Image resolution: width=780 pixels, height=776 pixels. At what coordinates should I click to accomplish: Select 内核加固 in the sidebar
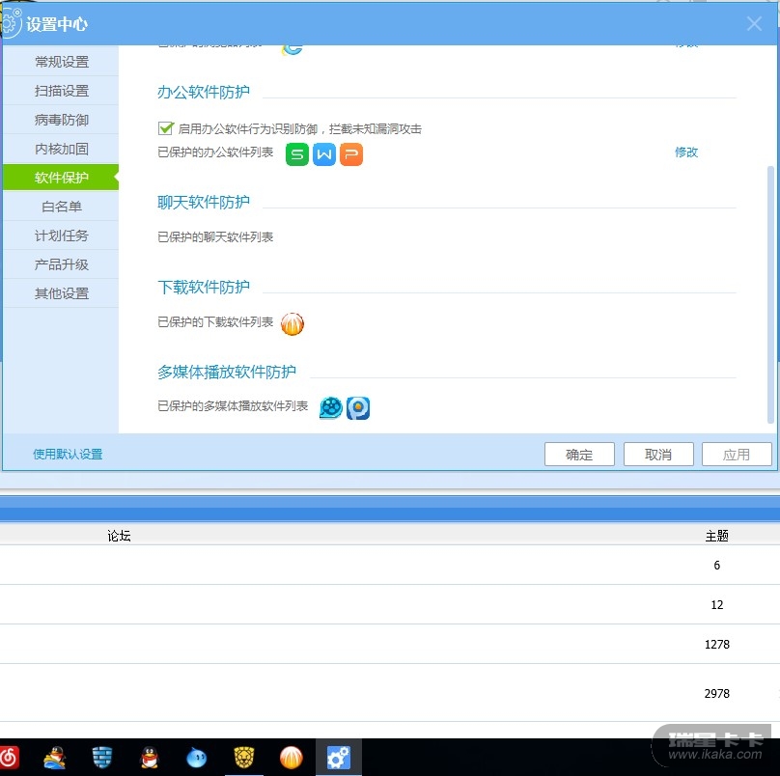(61, 149)
